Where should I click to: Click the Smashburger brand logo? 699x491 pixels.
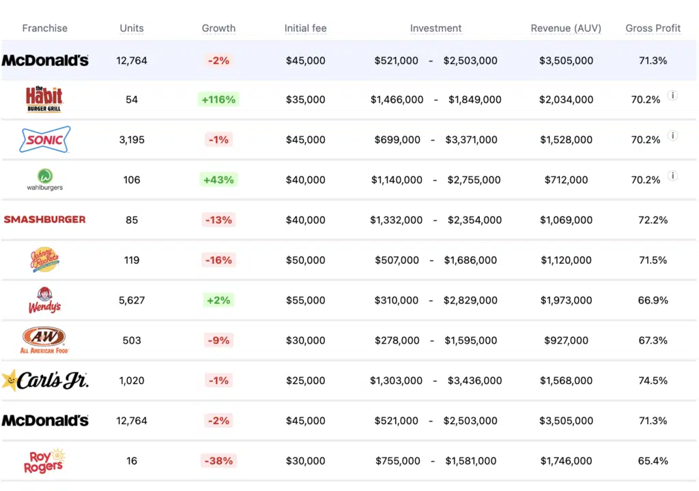click(45, 220)
